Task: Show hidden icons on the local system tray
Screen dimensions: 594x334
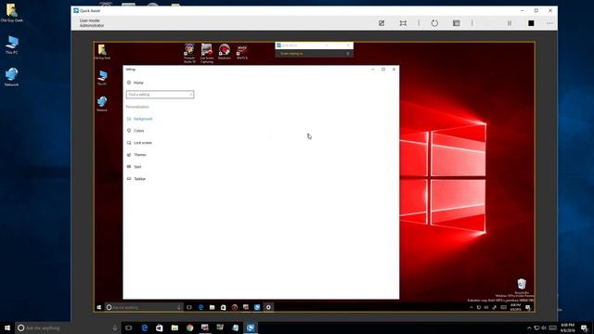Action: click(x=529, y=328)
